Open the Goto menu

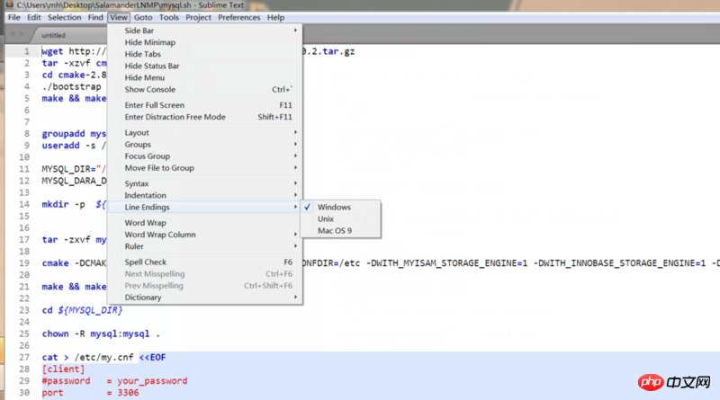(x=143, y=17)
